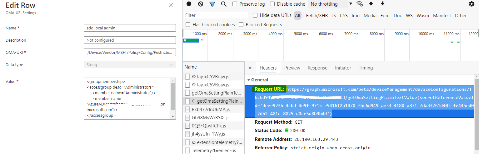Clear the network log

[201, 4]
